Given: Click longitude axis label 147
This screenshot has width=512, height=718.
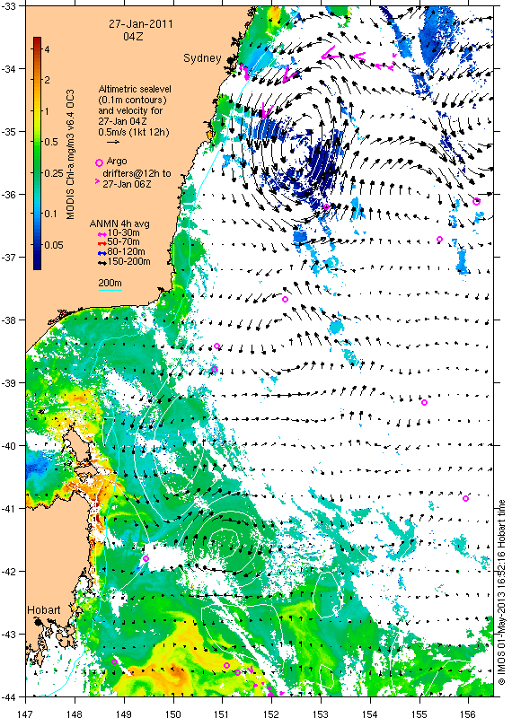Looking at the screenshot, I should pos(25,713).
